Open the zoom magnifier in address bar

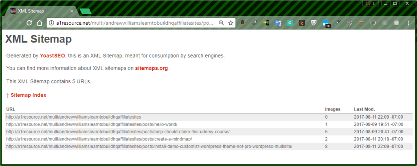pyautogui.click(x=221, y=23)
